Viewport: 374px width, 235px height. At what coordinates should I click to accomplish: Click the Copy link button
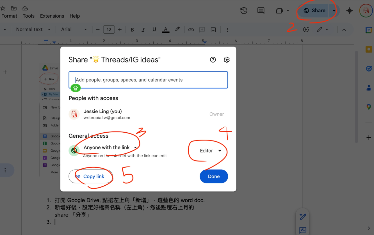pyautogui.click(x=91, y=176)
